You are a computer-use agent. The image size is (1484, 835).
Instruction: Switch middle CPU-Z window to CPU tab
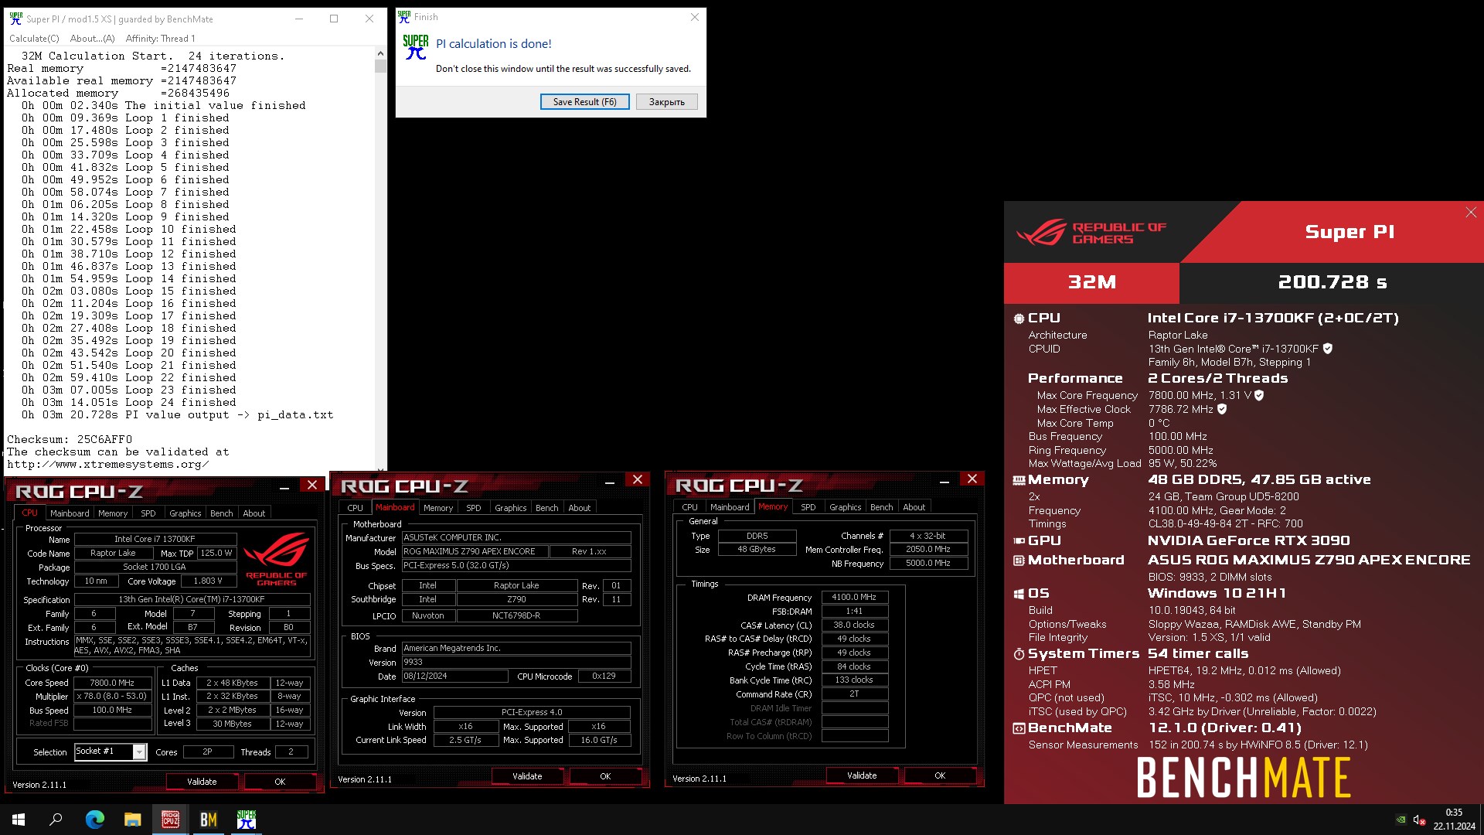(356, 508)
